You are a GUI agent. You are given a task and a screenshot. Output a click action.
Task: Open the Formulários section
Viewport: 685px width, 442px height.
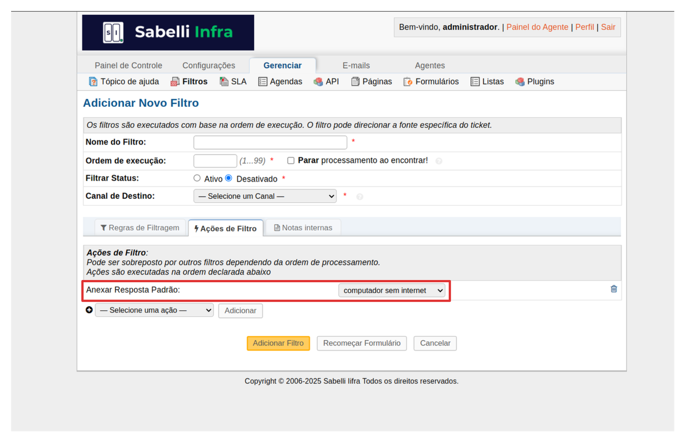[431, 82]
